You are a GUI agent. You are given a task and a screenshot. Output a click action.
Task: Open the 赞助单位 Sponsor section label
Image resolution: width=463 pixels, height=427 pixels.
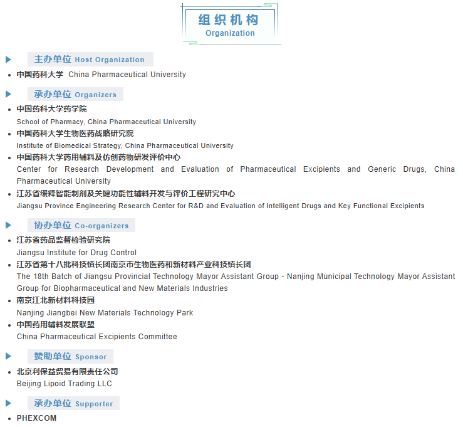[x=70, y=356]
